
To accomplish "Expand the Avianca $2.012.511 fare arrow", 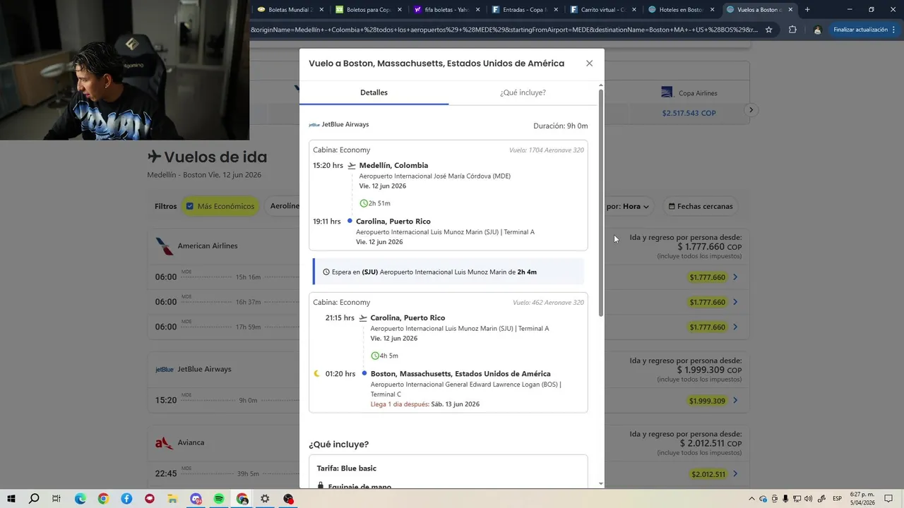I will tap(735, 474).
